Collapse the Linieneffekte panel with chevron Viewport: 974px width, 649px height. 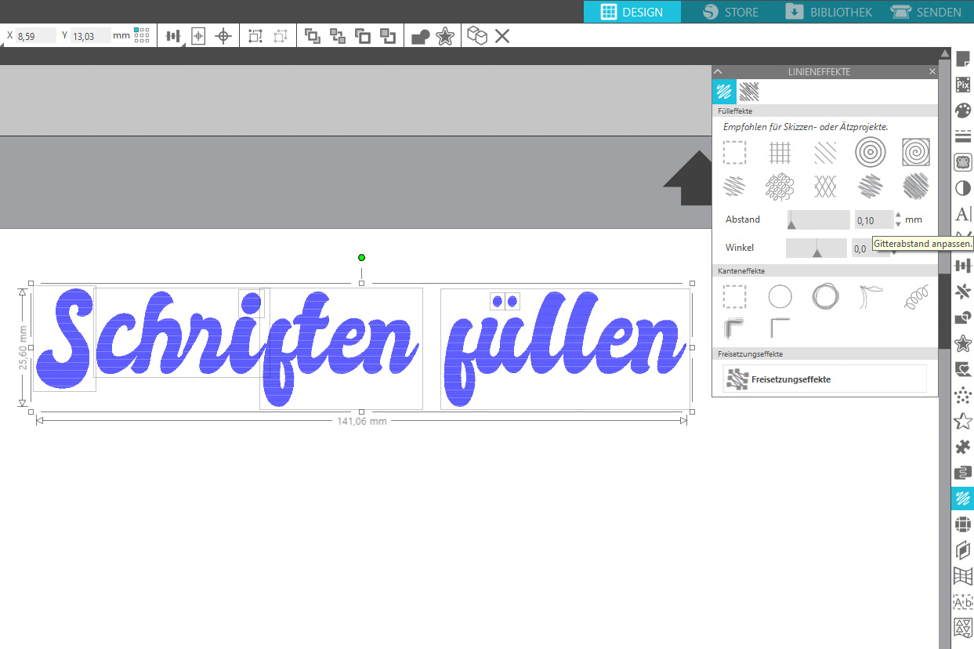click(719, 71)
